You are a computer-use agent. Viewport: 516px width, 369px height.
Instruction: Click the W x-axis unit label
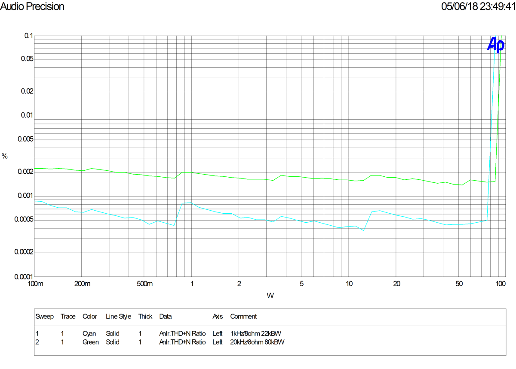point(270,296)
